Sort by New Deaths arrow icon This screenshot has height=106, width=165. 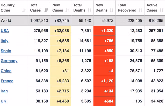[x=112, y=10]
